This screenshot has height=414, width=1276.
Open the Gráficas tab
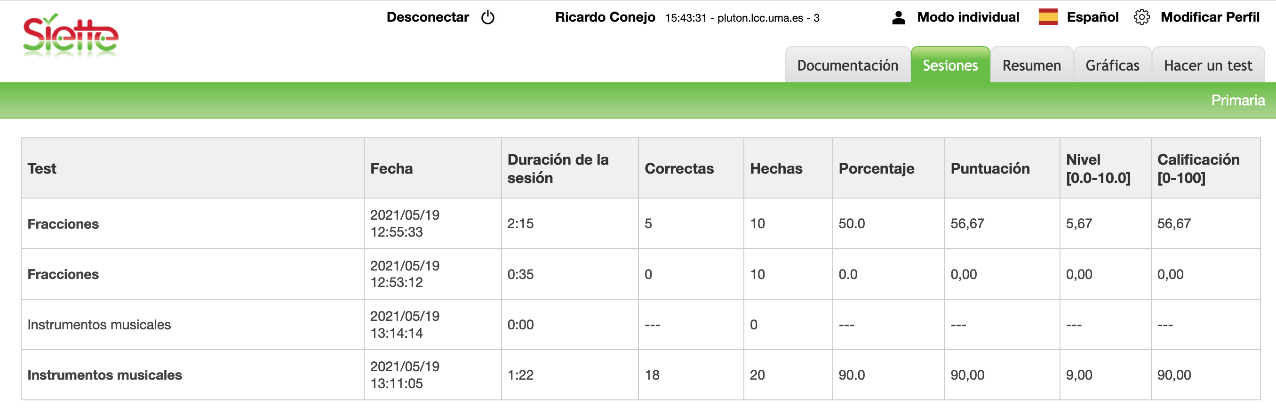[1112, 65]
